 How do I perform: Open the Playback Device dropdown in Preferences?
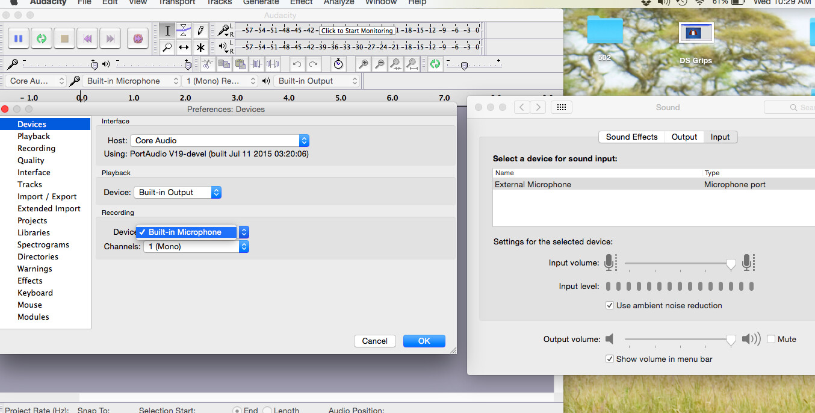(178, 192)
